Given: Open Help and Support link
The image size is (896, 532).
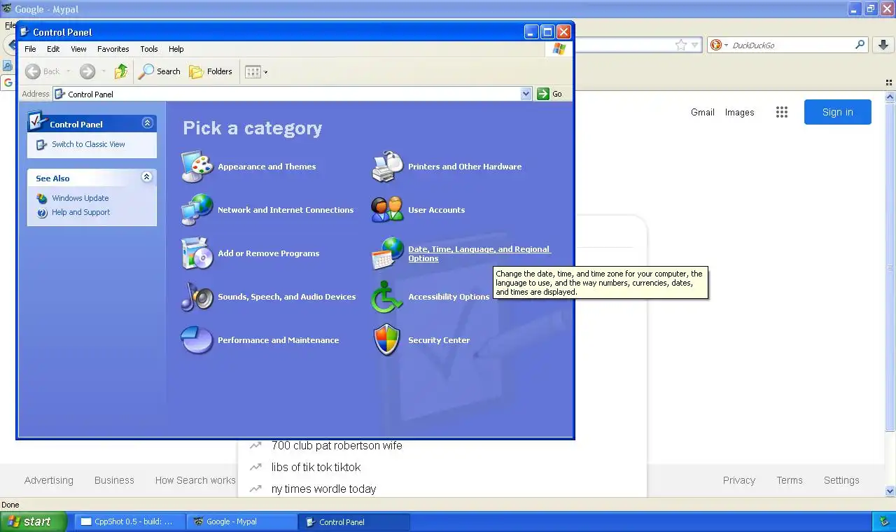Looking at the screenshot, I should point(80,212).
